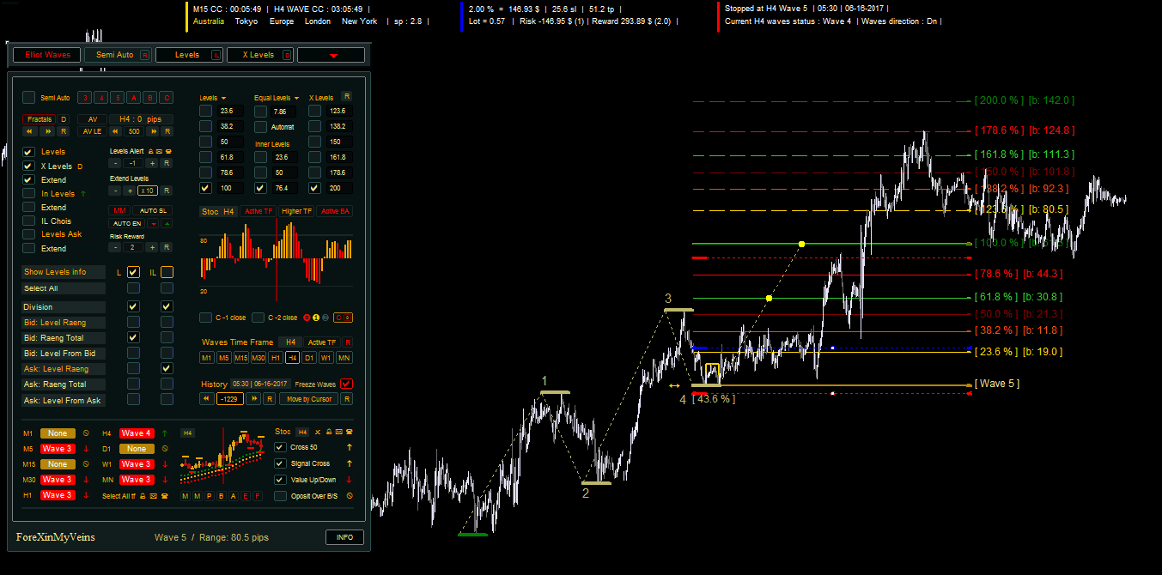Select the D1 waves time frame
The image size is (1162, 575).
click(309, 358)
